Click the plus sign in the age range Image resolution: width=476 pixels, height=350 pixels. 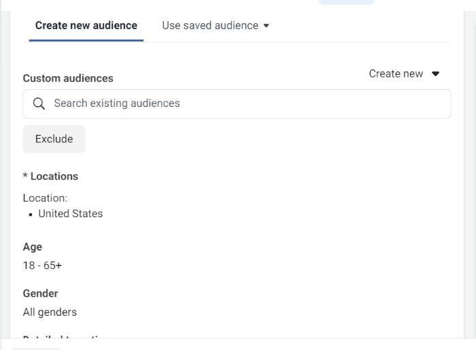[59, 266]
